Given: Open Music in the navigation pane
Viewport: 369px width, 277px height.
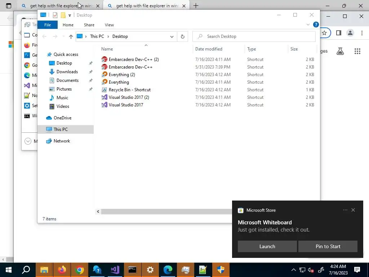Looking at the screenshot, I should click(x=62, y=97).
